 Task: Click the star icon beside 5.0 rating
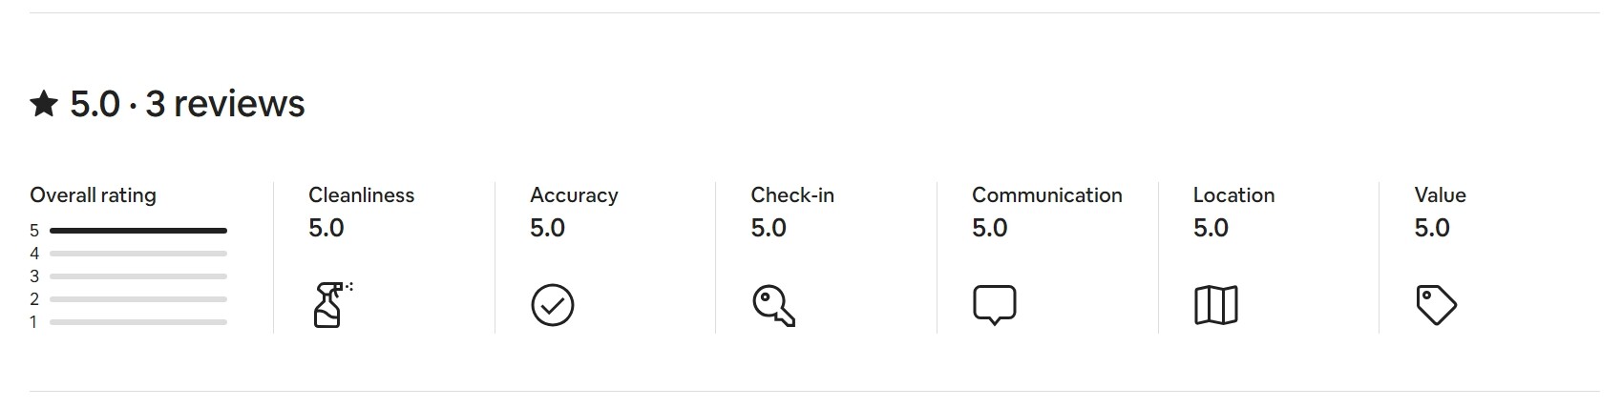pos(44,104)
